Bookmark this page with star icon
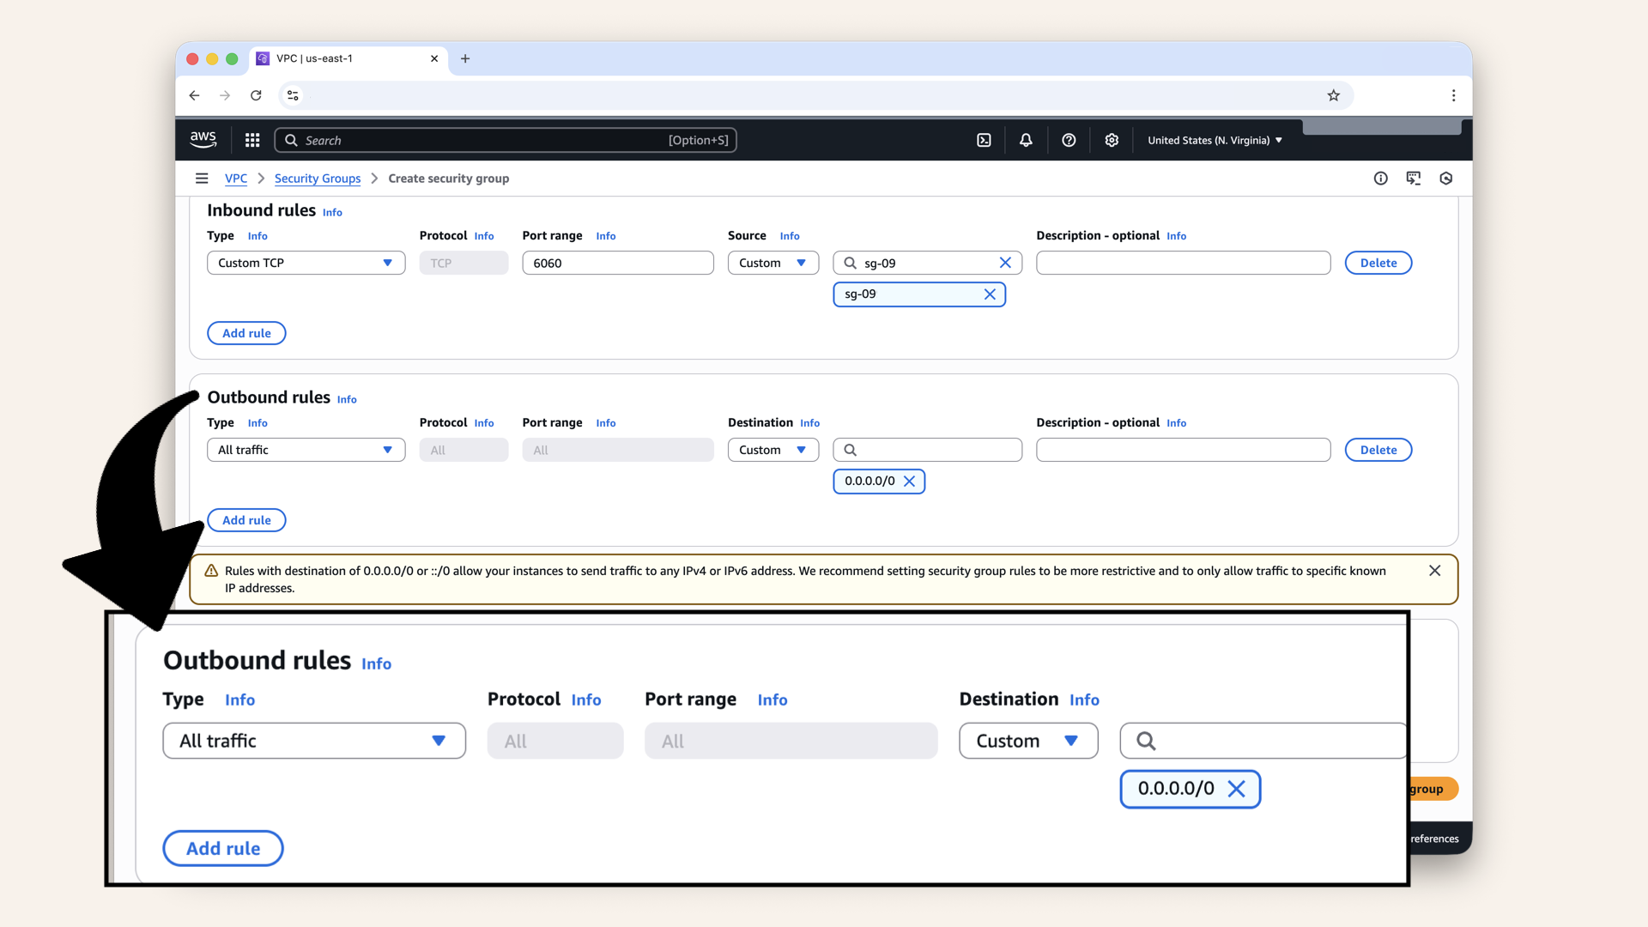 [x=1333, y=95]
